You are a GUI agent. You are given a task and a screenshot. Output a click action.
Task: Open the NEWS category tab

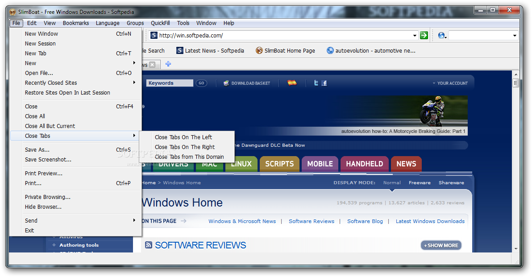point(406,164)
